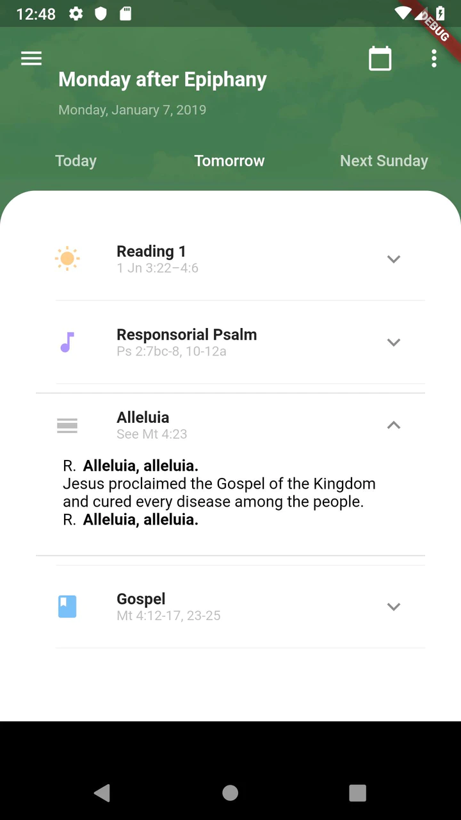
Task: Tap the music note Psalm icon
Action: 67,342
